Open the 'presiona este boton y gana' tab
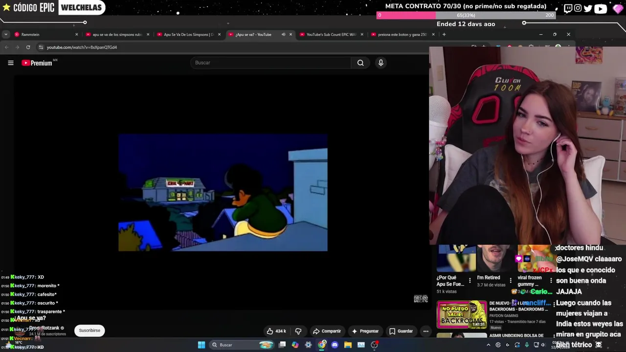 (402, 34)
